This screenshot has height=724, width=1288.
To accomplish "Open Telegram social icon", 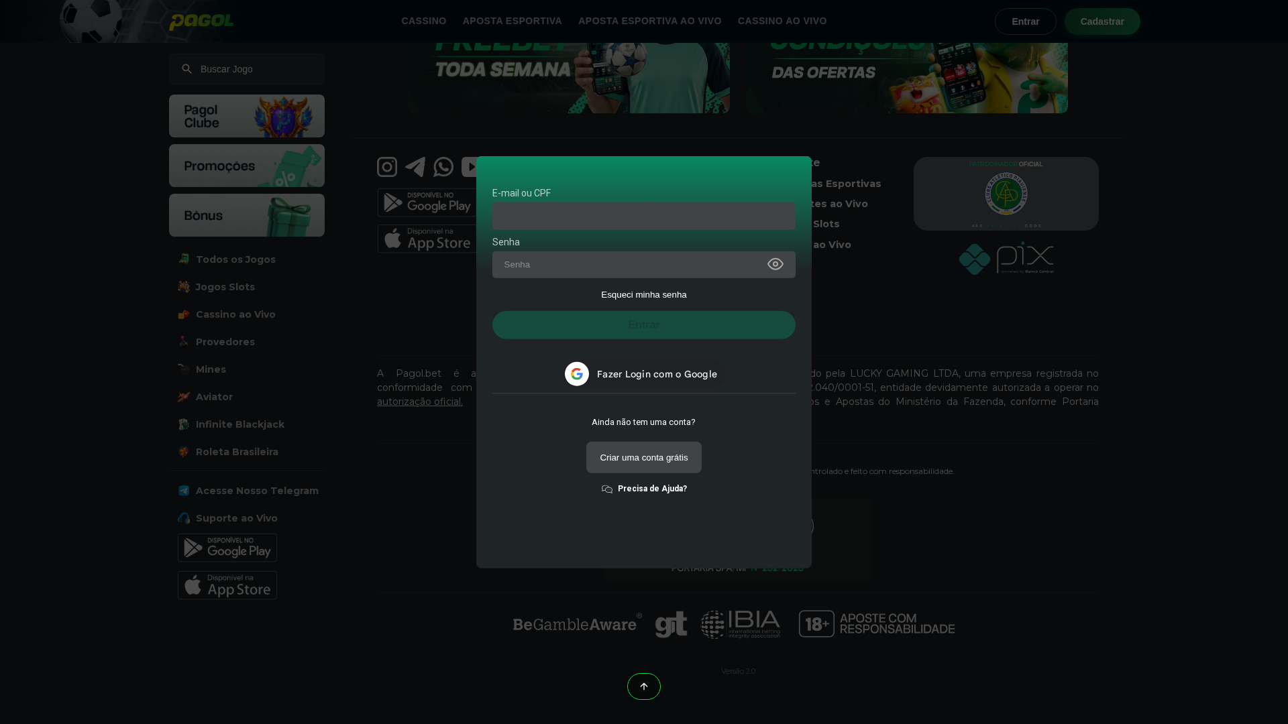I will click(x=415, y=167).
